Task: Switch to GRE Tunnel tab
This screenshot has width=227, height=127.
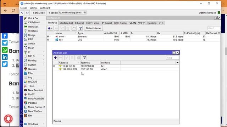Action: [121, 23]
